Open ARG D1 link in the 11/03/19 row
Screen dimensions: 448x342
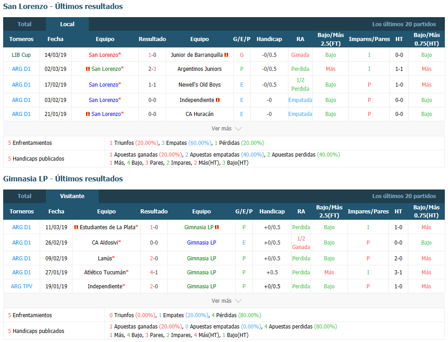tap(22, 227)
